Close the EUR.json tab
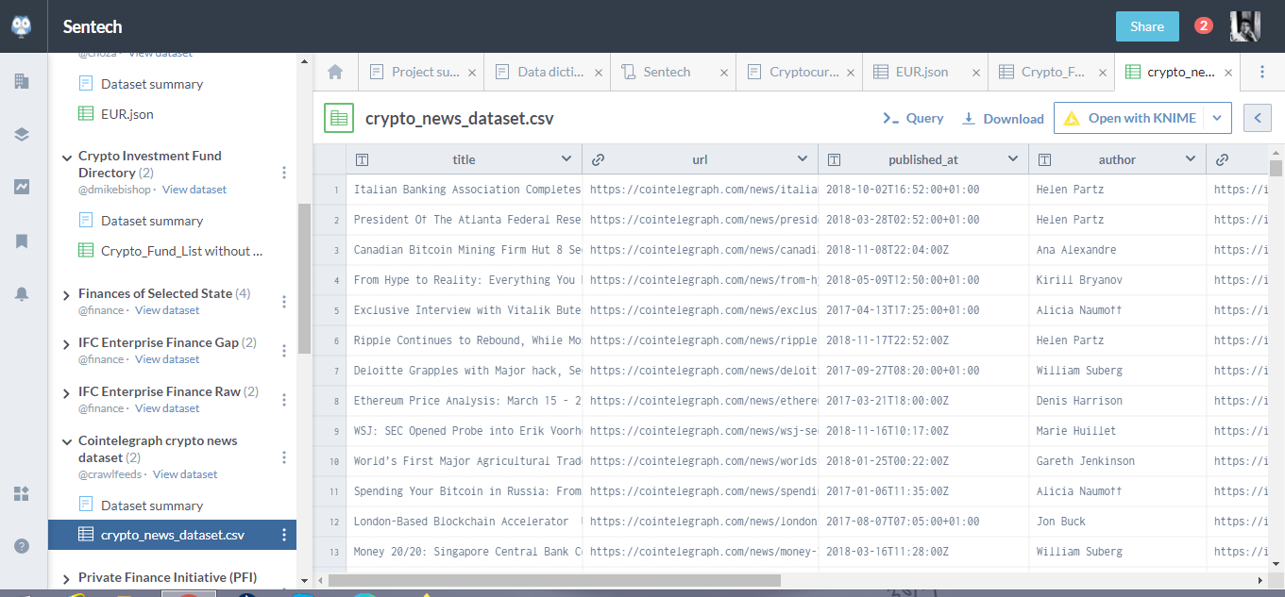 (x=976, y=72)
